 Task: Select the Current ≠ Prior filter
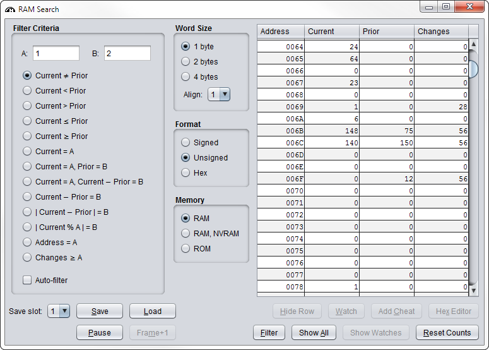coord(27,75)
